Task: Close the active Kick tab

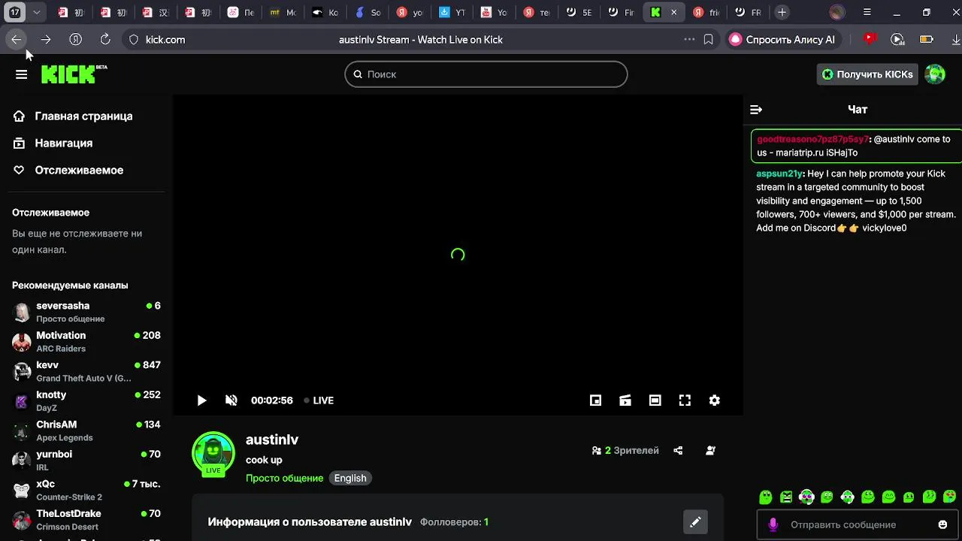Action: (674, 12)
